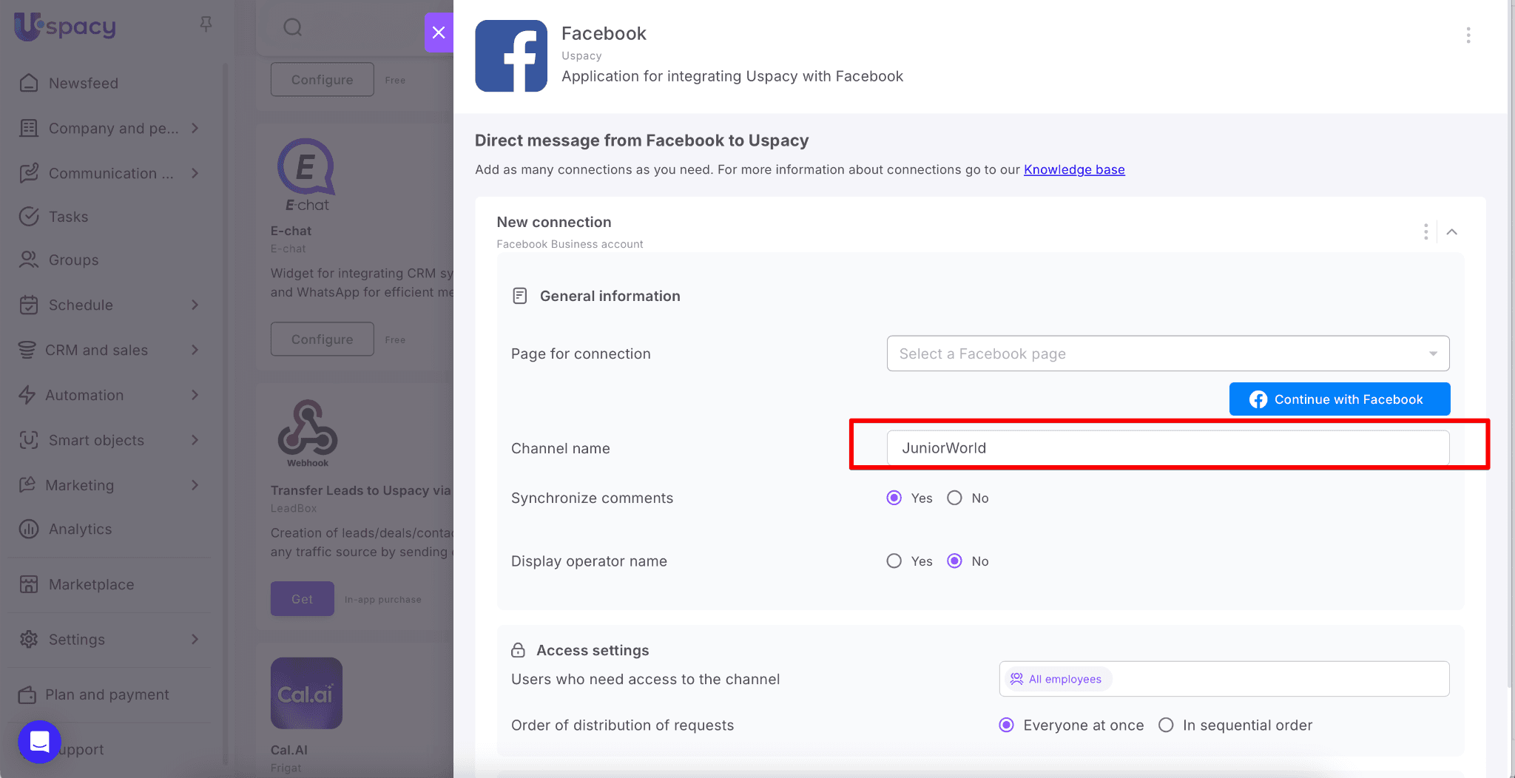Click the search magnifier icon
The height and width of the screenshot is (778, 1515).
click(293, 27)
